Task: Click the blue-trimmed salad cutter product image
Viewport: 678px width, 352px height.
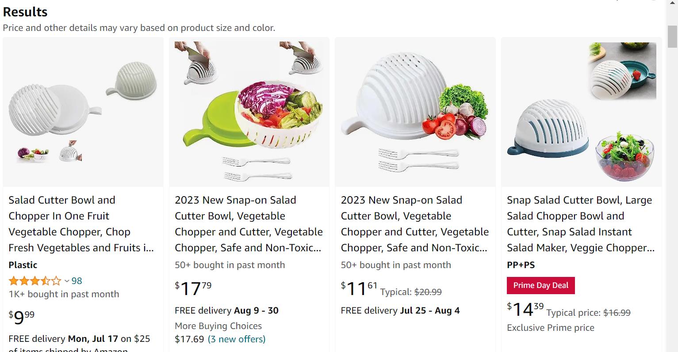Action: pos(581,112)
